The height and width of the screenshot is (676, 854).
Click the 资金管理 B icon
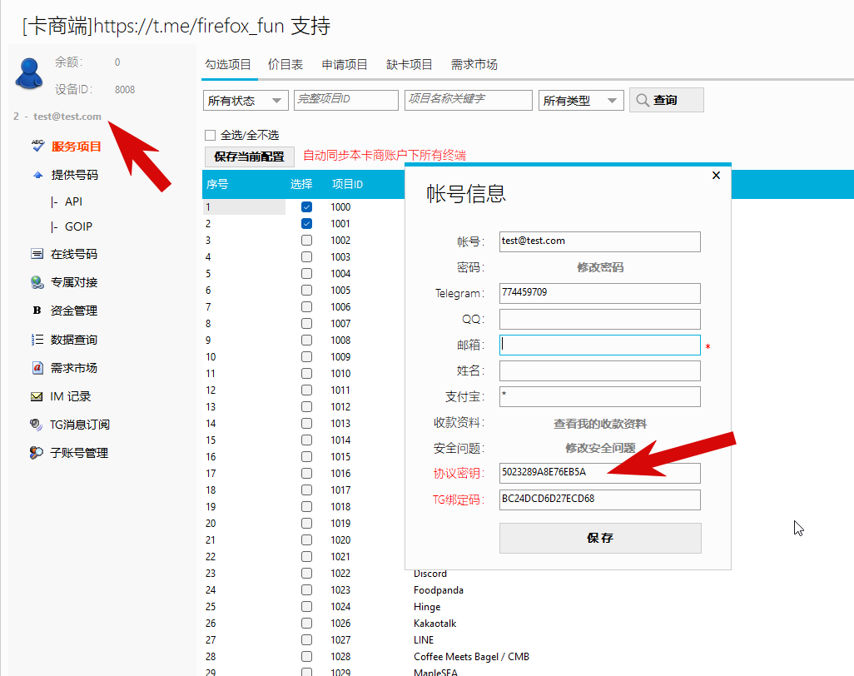point(37,311)
